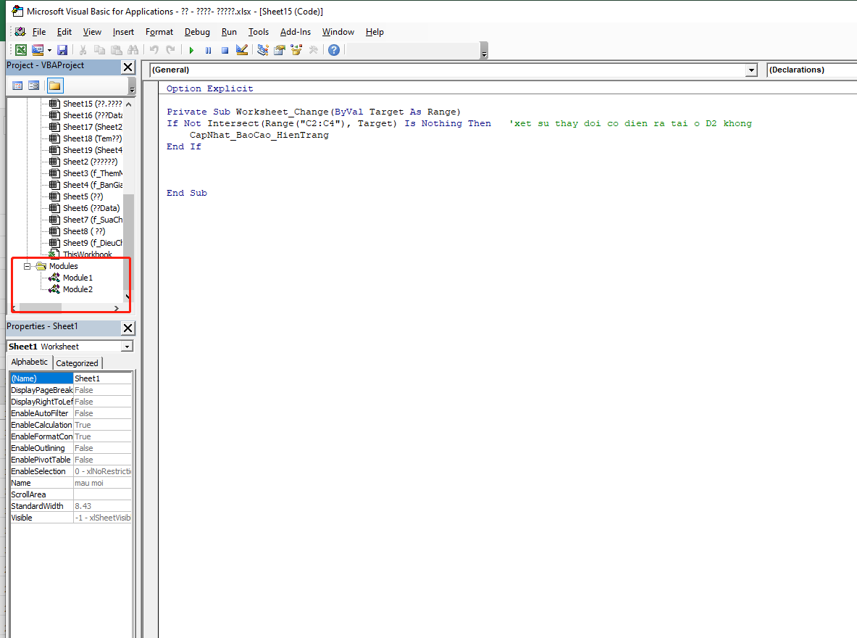857x638 pixels.
Task: Click the Modules folder icon
Action: coord(41,266)
